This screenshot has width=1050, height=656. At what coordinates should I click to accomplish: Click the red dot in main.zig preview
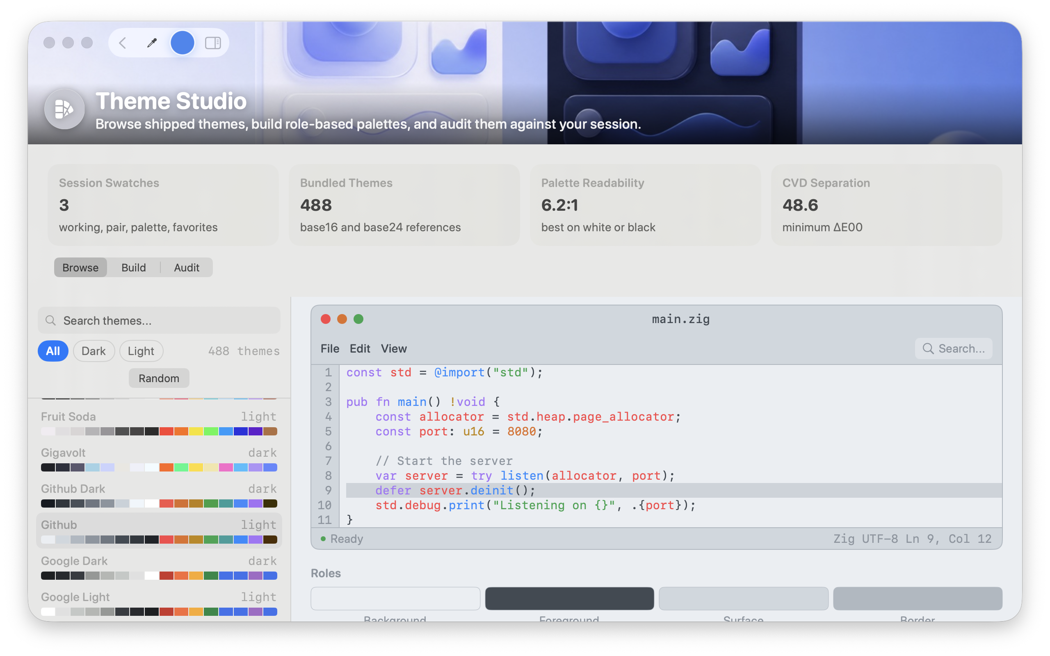[x=325, y=319]
